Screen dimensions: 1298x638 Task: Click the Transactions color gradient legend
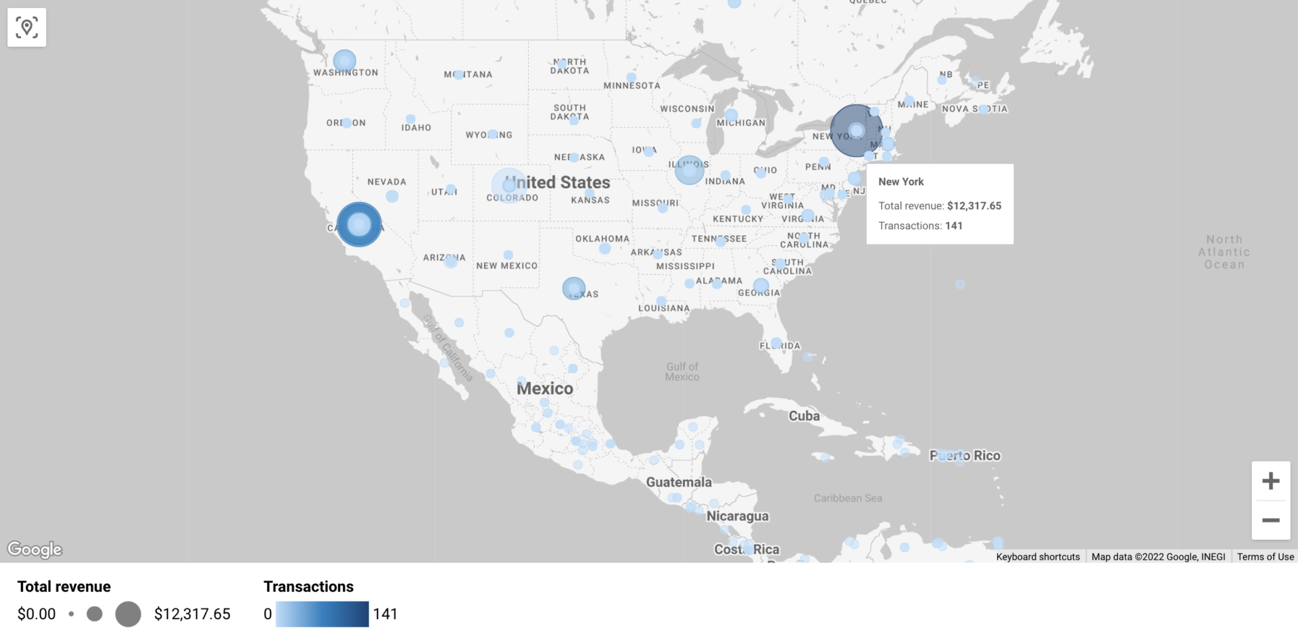[322, 614]
